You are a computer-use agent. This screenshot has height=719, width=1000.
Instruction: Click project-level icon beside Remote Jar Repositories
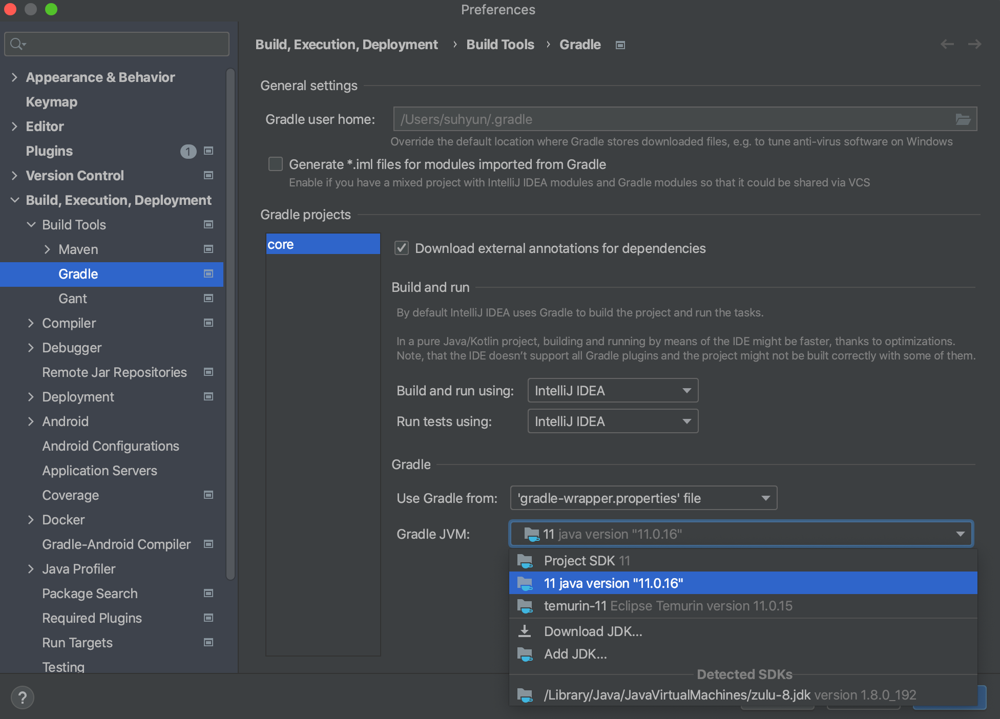209,372
